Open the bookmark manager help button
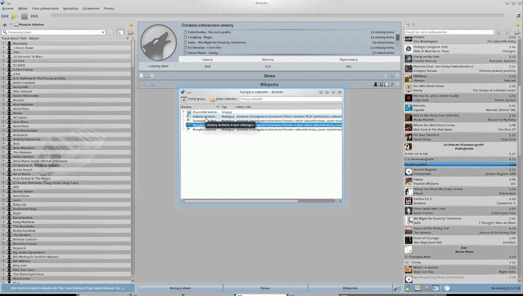The width and height of the screenshot is (523, 296). [320, 92]
